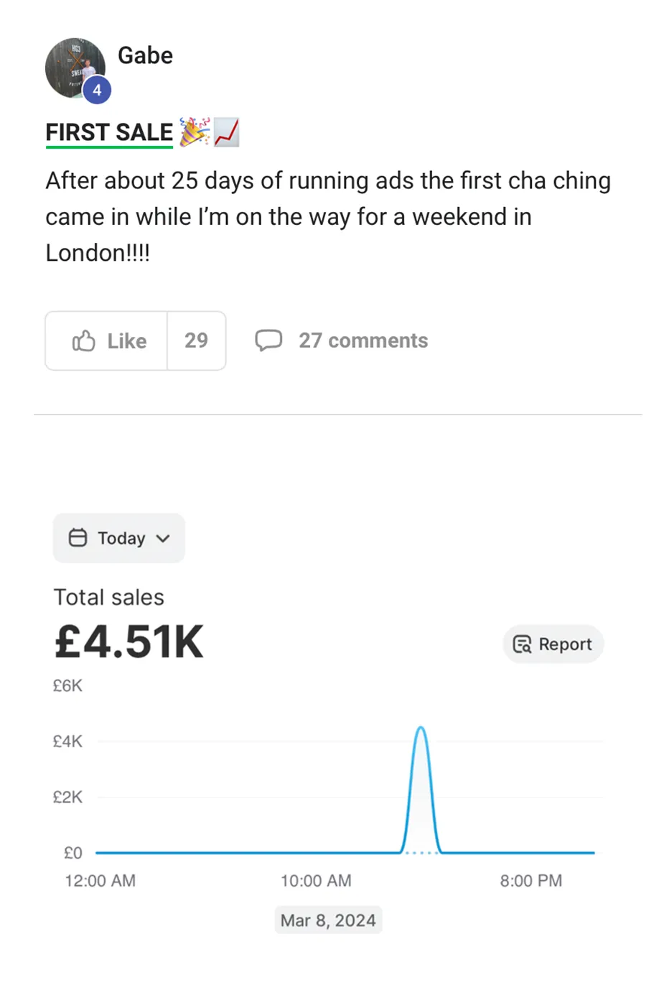Click the calendar icon beside Today
Screen dimensions: 664x1008
(x=78, y=538)
